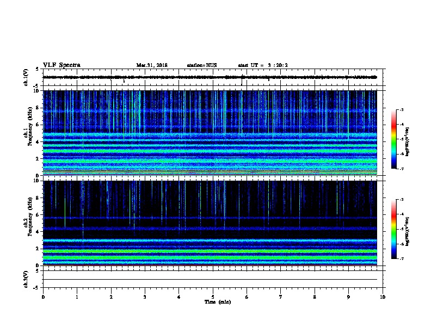The height and width of the screenshot is (333, 431).
Task: Click the ch.2 "Frequency (kHz)" axis label
Action: click(30, 217)
